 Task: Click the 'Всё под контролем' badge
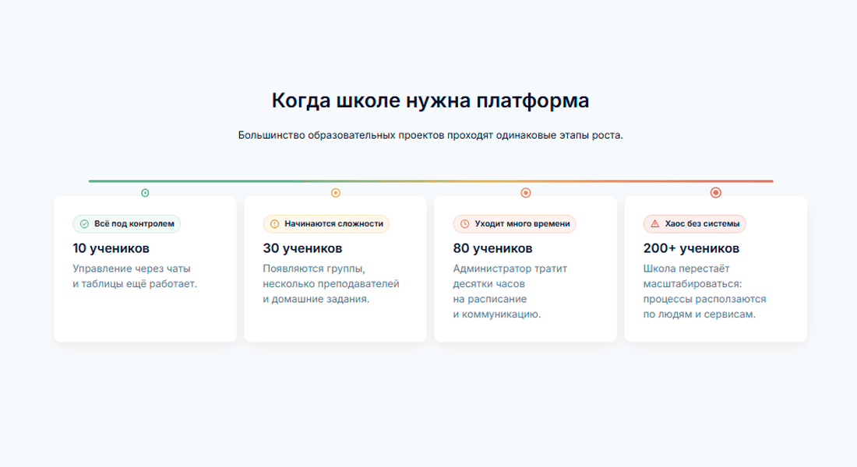(127, 224)
